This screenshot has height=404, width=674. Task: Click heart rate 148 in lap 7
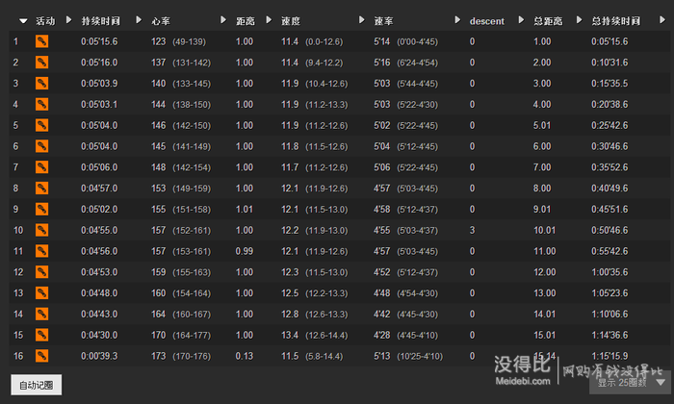pyautogui.click(x=158, y=167)
